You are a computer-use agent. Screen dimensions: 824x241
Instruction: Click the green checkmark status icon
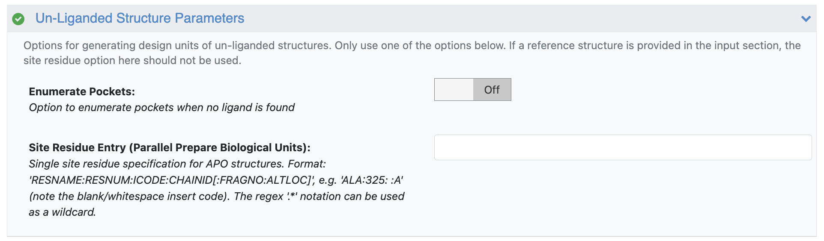coord(18,19)
